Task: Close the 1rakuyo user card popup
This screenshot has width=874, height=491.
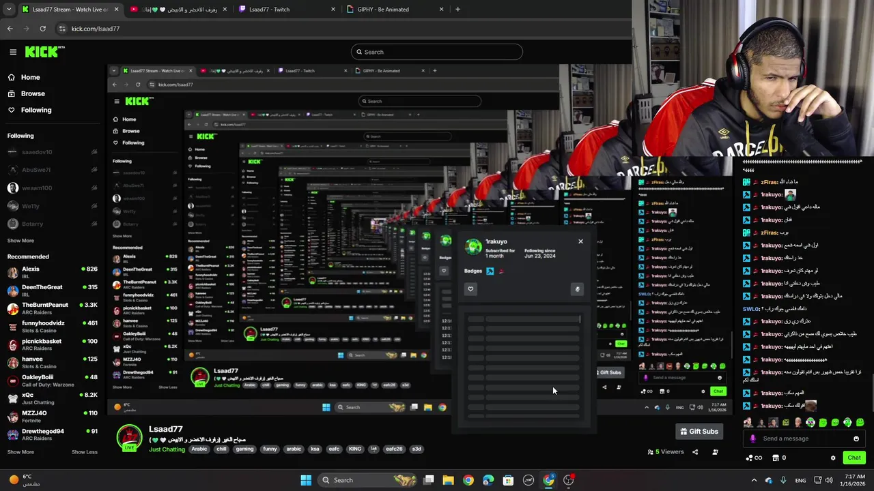Action: (580, 241)
